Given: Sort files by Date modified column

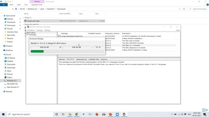Looking at the screenshot, I should [65, 14].
